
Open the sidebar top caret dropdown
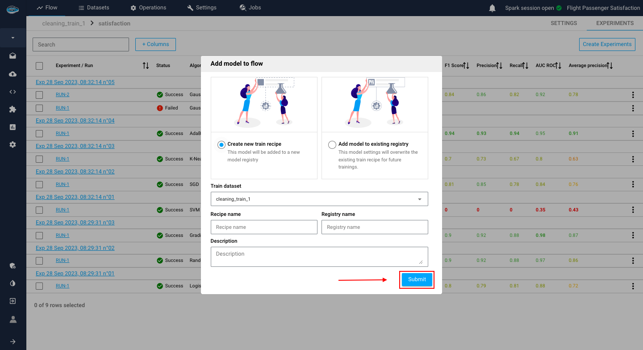pos(13,38)
